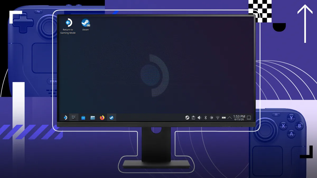Open the screen brightness tray icon

pos(212,118)
